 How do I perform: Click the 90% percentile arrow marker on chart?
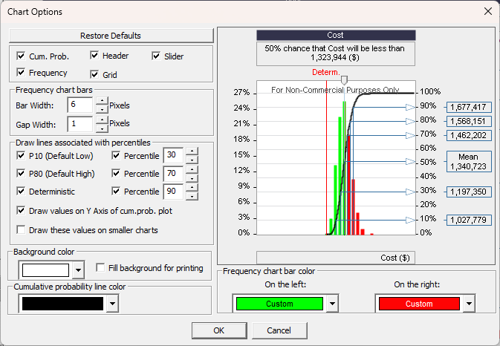tap(409, 107)
